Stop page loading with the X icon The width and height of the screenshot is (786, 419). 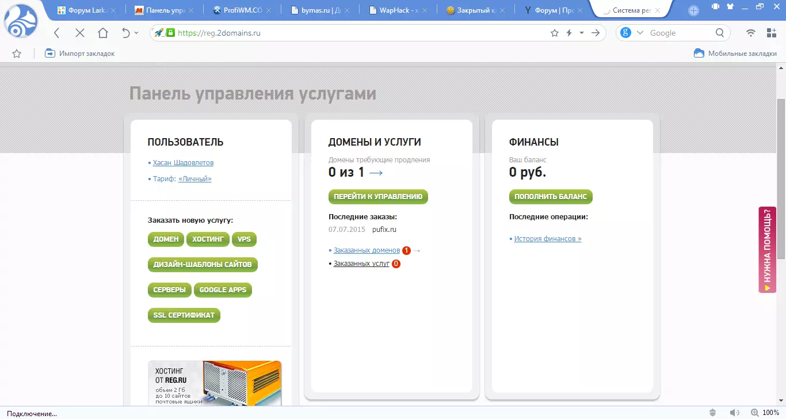click(80, 33)
